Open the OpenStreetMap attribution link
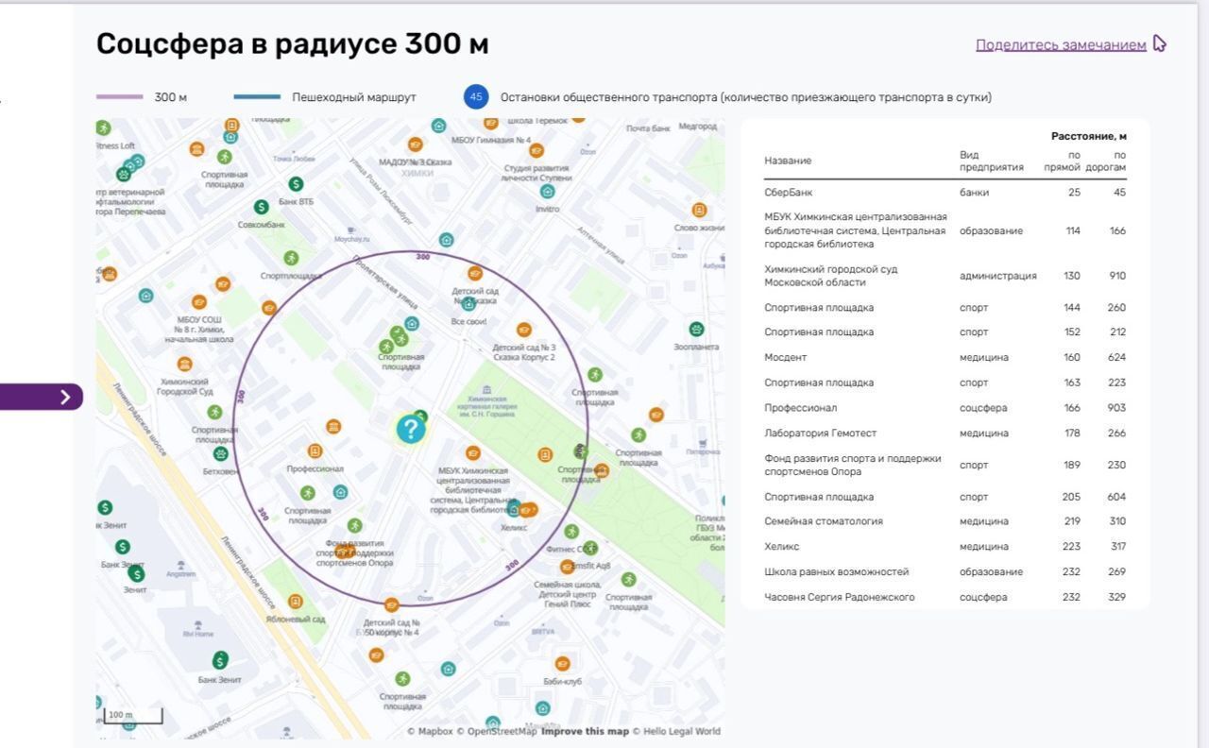The image size is (1209, 748). pyautogui.click(x=497, y=731)
